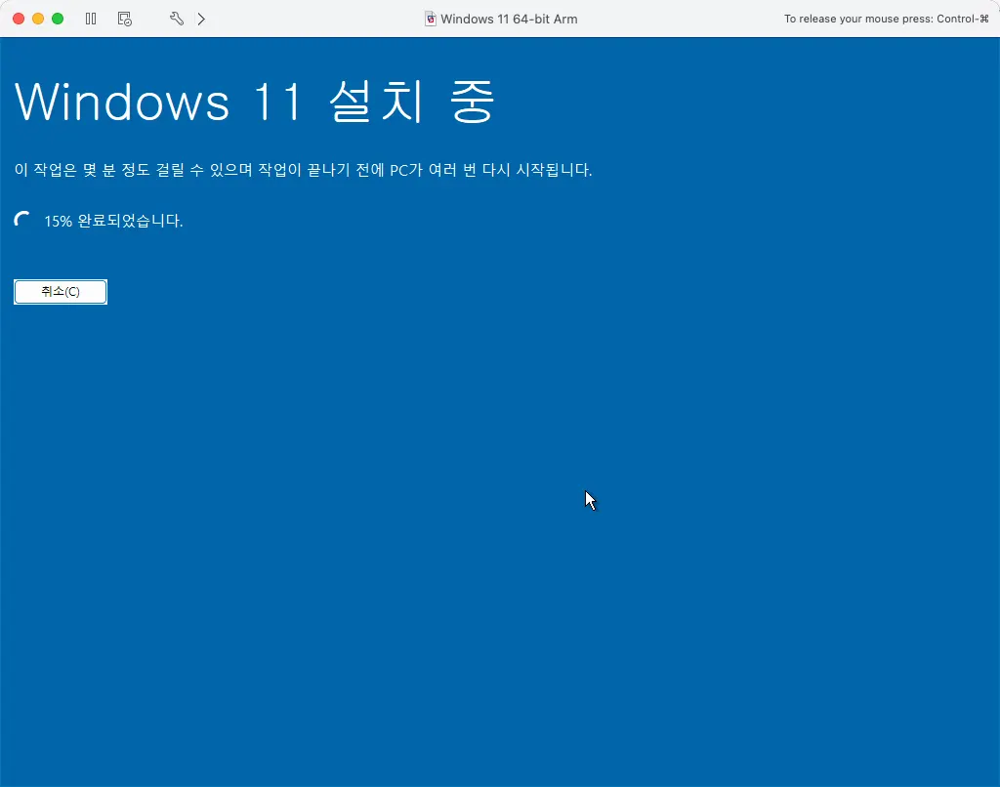Click the 'Windows 11 64-bit Arm' window title
The height and width of the screenshot is (787, 1000).
(509, 19)
